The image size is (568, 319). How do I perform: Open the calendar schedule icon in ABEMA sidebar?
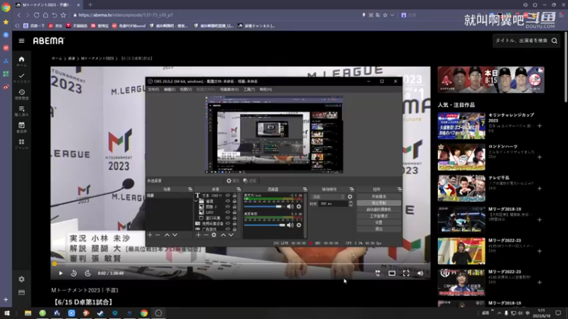(x=21, y=125)
